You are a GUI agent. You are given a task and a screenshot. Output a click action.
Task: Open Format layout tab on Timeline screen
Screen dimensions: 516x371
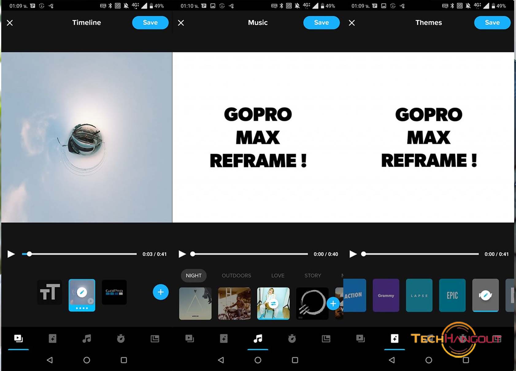tap(155, 339)
